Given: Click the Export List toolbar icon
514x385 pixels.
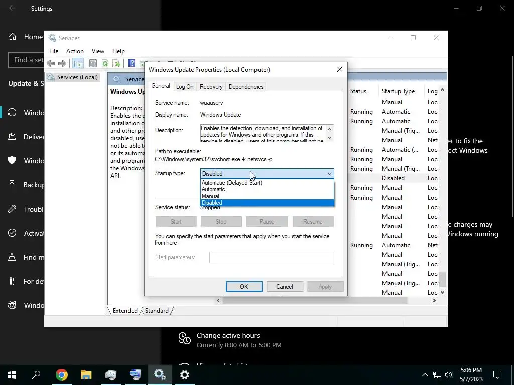Looking at the screenshot, I should click(116, 63).
